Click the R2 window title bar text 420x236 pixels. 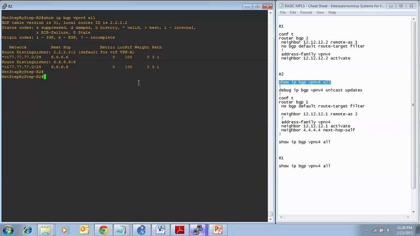click(x=10, y=7)
